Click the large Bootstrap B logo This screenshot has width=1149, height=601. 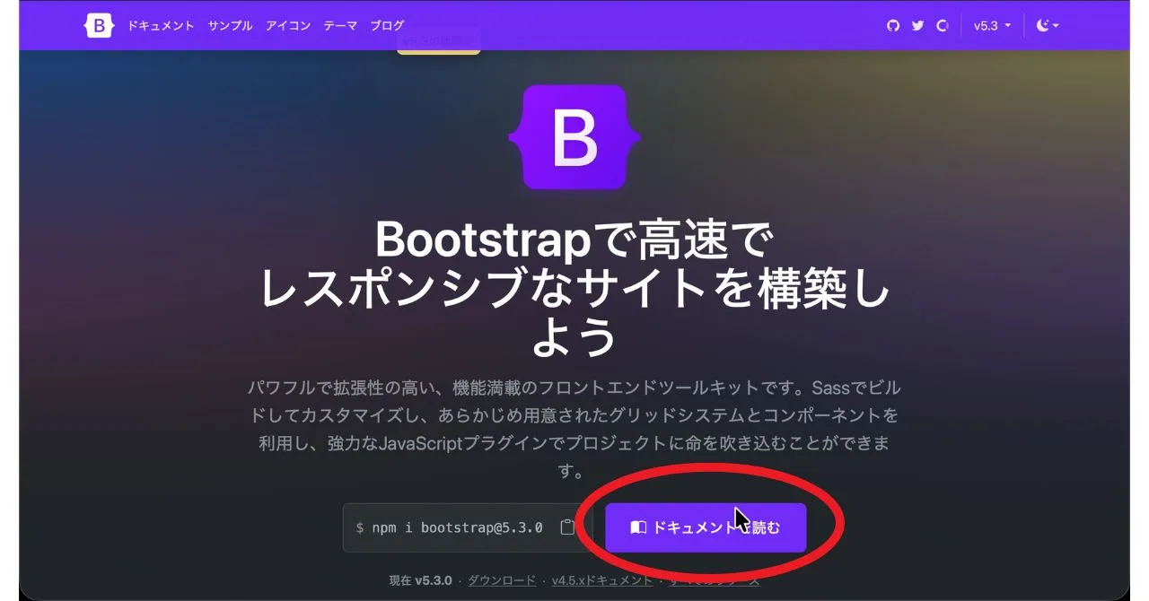click(574, 135)
